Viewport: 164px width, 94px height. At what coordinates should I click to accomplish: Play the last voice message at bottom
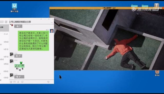19,77
